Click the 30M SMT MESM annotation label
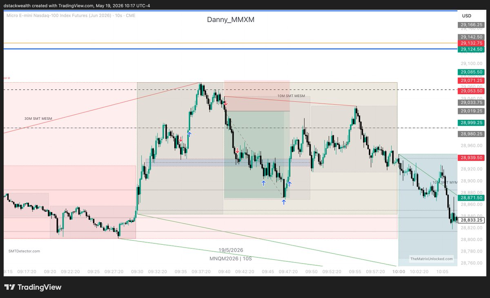The width and height of the screenshot is (490, 298). pyautogui.click(x=38, y=118)
